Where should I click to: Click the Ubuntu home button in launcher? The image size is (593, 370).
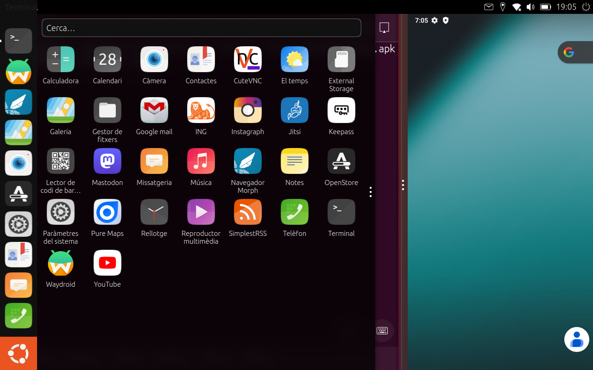pyautogui.click(x=19, y=353)
